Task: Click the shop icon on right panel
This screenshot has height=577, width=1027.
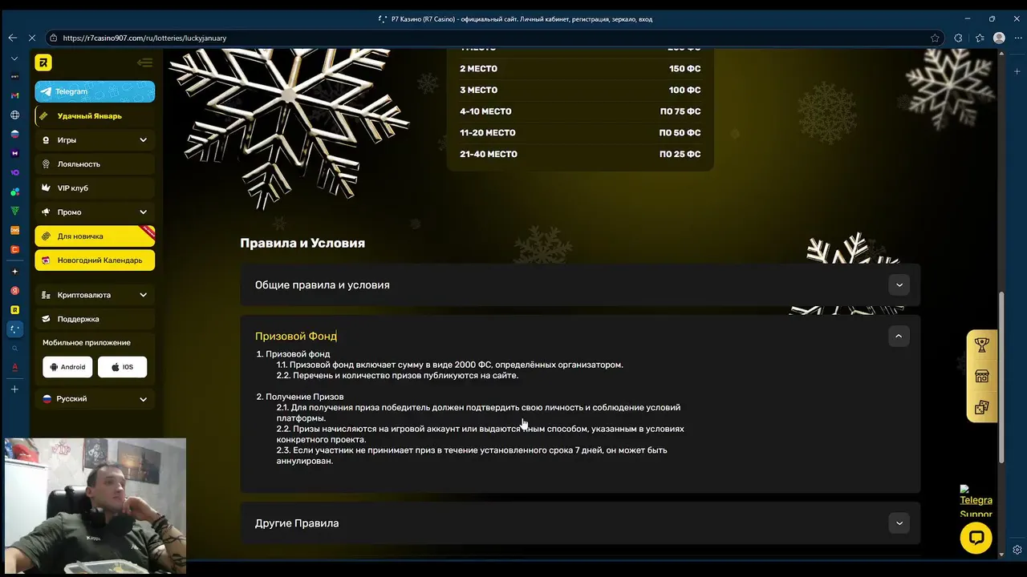Action: coord(982,376)
